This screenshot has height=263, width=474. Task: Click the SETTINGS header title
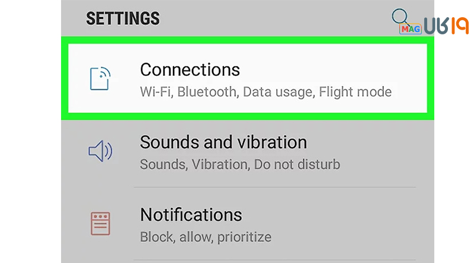(123, 18)
